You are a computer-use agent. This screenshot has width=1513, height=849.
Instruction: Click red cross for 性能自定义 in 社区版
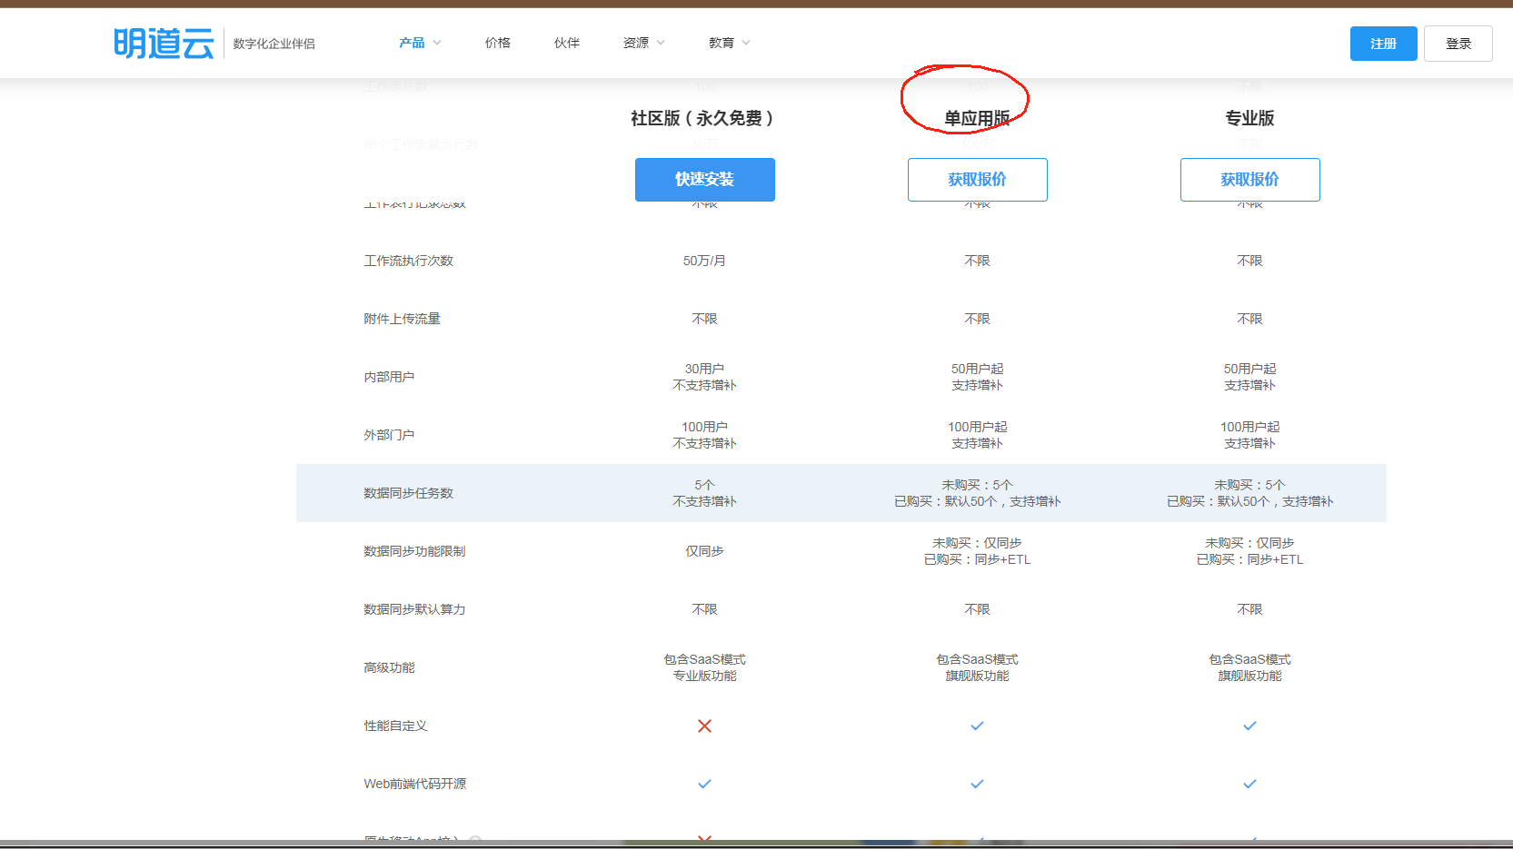(704, 726)
